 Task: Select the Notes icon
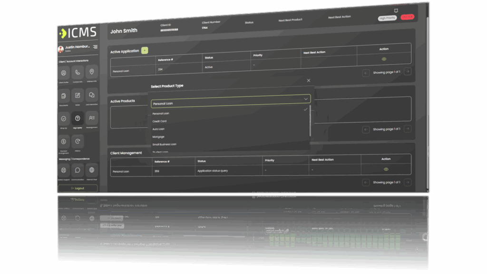tap(78, 96)
